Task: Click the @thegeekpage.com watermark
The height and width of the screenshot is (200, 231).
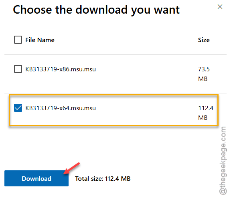Action: click(223, 161)
